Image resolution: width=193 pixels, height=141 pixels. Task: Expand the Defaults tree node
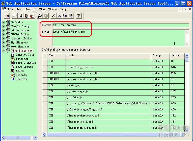[x=3, y=22]
